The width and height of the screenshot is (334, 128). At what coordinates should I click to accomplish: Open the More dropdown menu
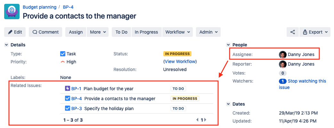(x=97, y=32)
